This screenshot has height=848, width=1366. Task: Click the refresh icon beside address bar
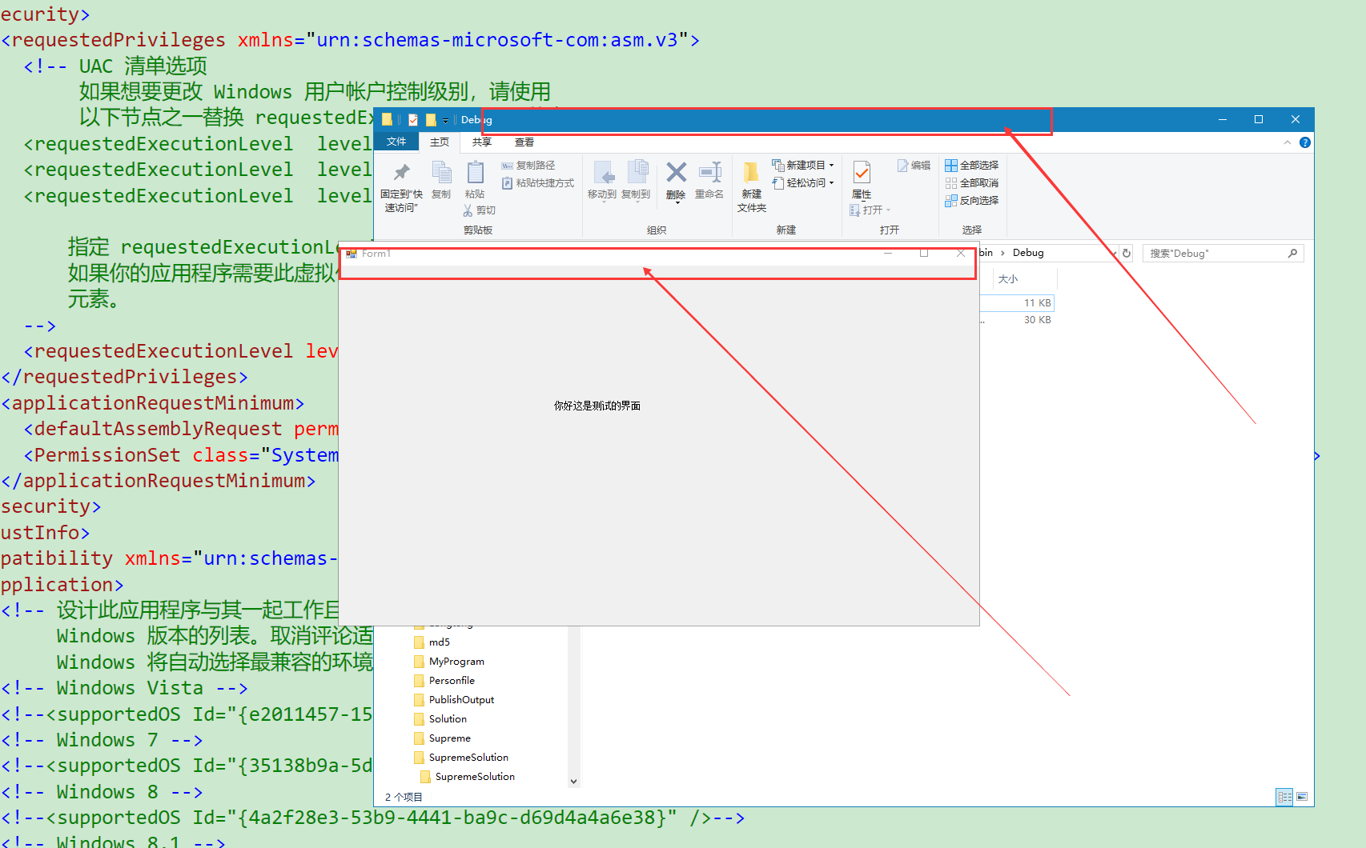pyautogui.click(x=1127, y=253)
